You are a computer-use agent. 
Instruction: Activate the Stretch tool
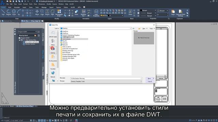(x=47, y=12)
